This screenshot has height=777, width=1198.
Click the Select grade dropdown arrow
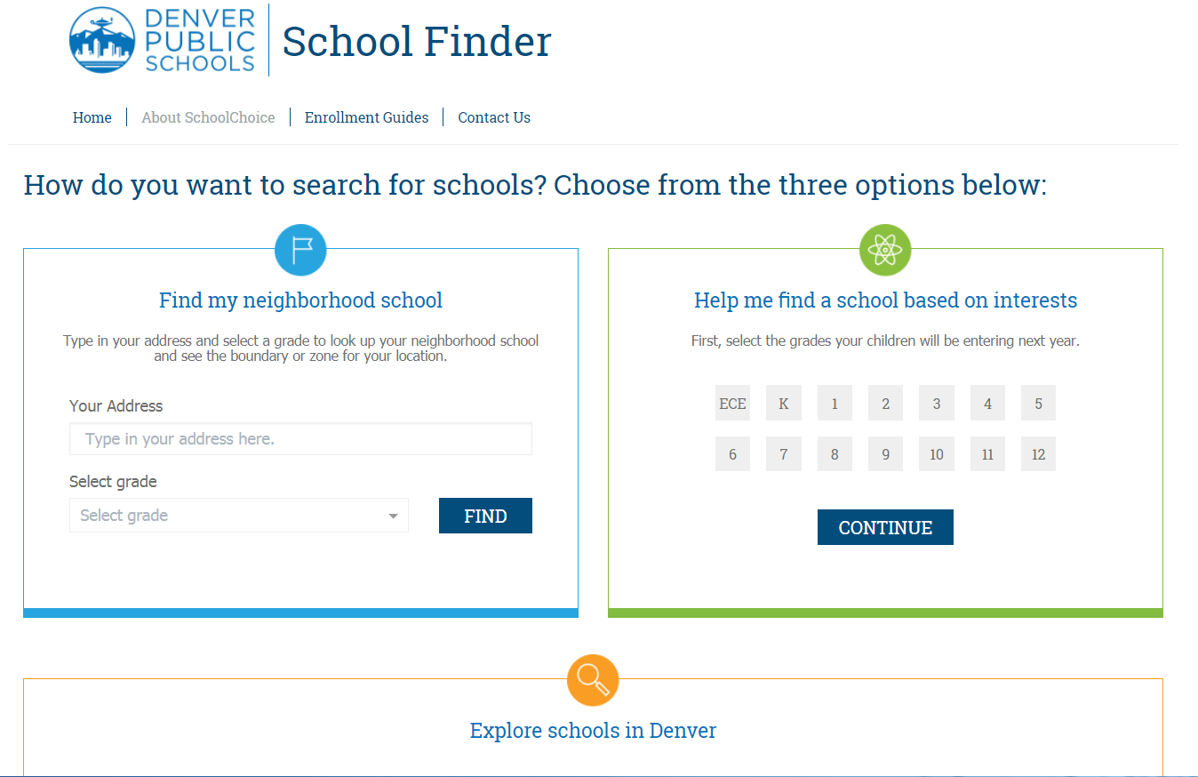coord(393,517)
